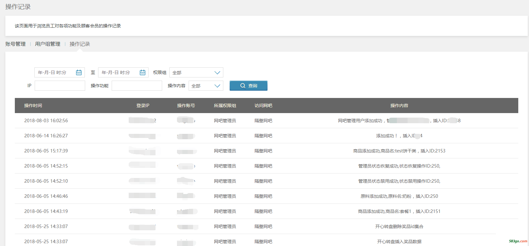
Task: Click the 登录IP column header
Action: click(143, 106)
